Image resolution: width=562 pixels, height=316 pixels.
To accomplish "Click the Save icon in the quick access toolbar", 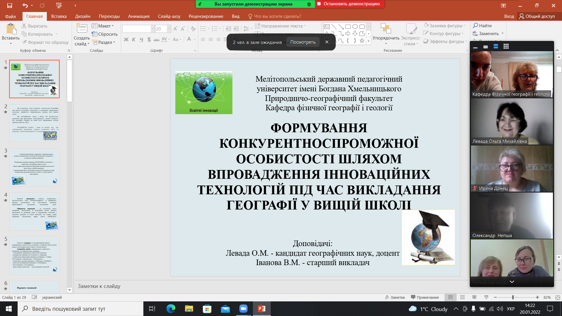I will (x=10, y=6).
